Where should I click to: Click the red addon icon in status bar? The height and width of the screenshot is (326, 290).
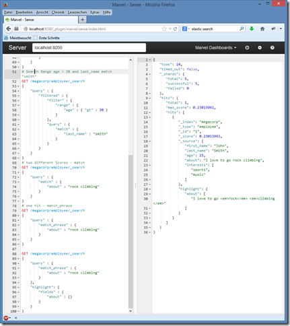[6, 318]
